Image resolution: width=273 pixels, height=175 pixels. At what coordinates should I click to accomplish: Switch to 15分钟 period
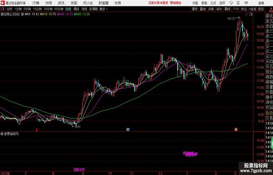(37, 9)
